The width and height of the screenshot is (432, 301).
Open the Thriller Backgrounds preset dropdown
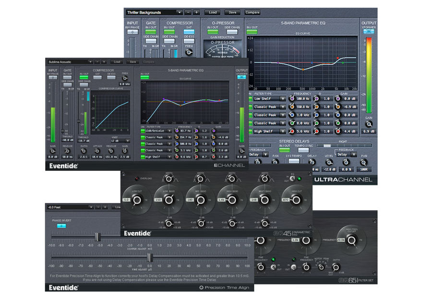pyautogui.click(x=154, y=12)
